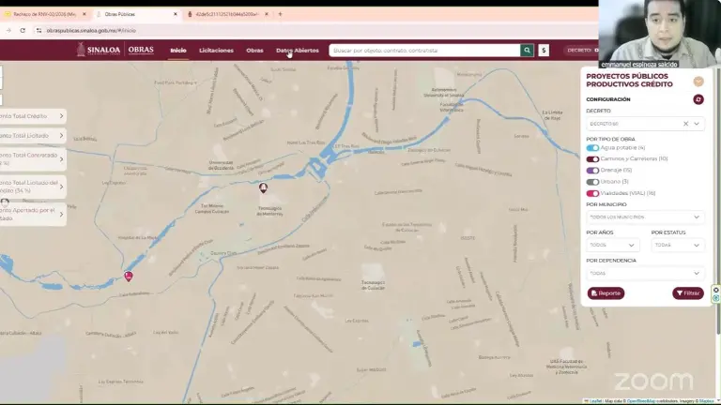Switch to the Rechazo de RNV browser tab

pos(45,14)
